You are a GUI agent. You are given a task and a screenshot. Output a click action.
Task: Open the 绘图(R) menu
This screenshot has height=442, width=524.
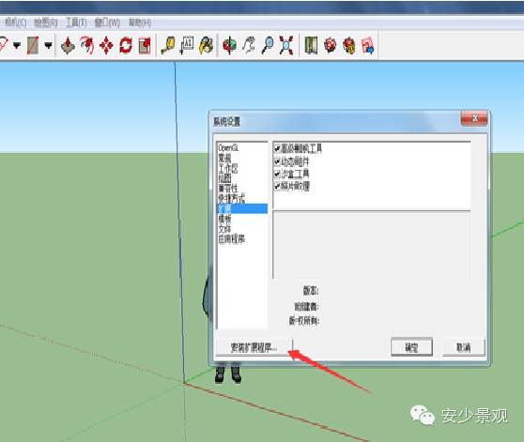[46, 23]
